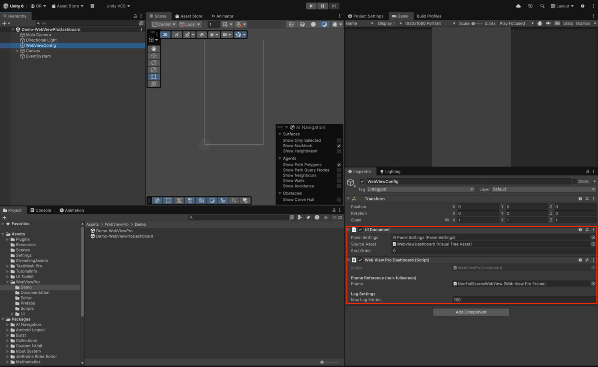598x367 pixels.
Task: Open the global search magnifier icon
Action: coord(542,6)
